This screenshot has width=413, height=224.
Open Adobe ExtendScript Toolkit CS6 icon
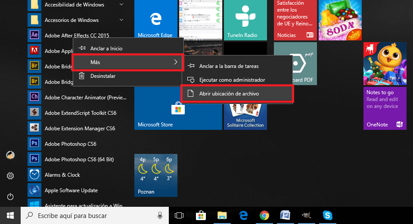pyautogui.click(x=34, y=113)
